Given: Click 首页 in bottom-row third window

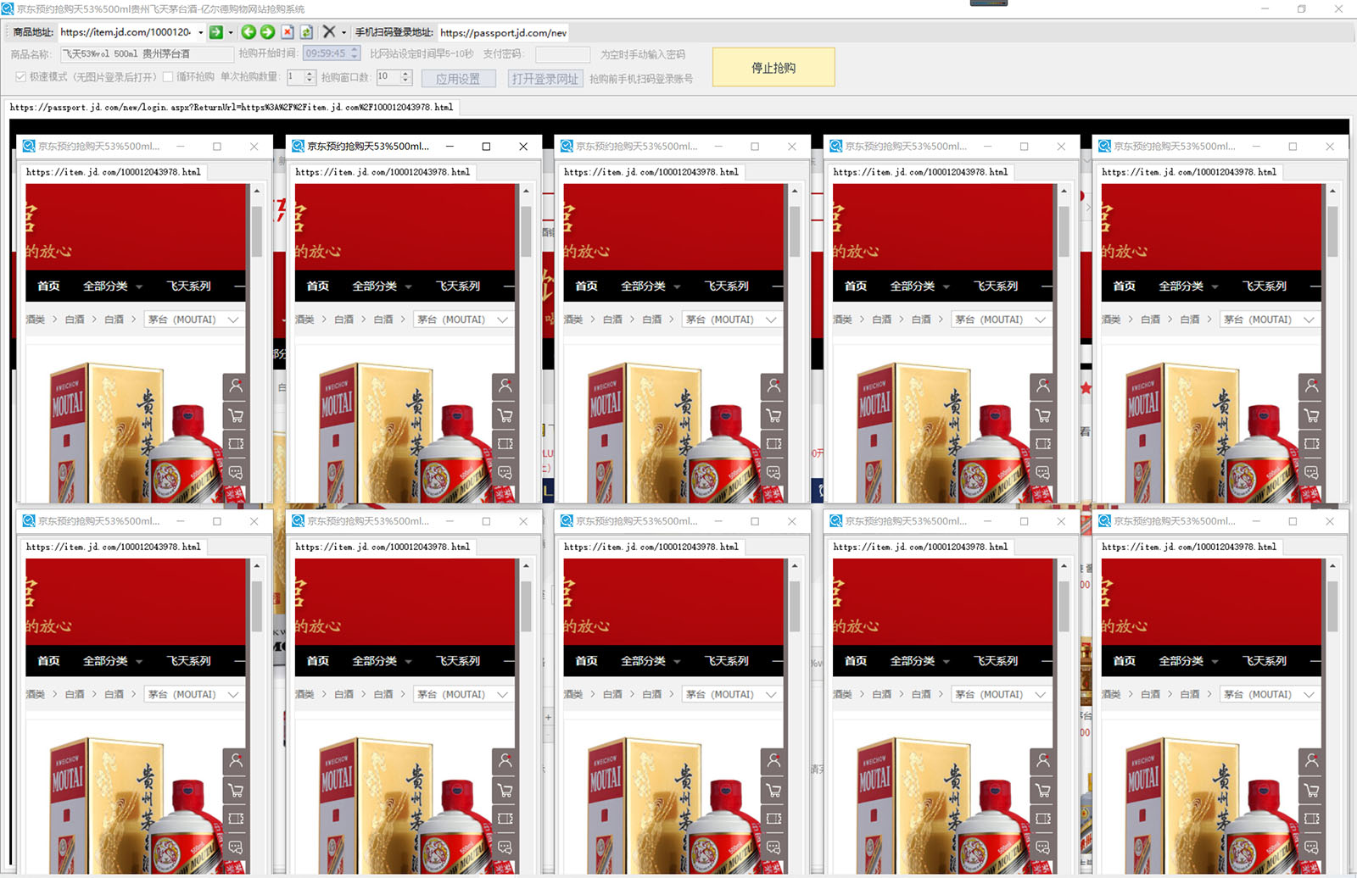Looking at the screenshot, I should pyautogui.click(x=586, y=661).
